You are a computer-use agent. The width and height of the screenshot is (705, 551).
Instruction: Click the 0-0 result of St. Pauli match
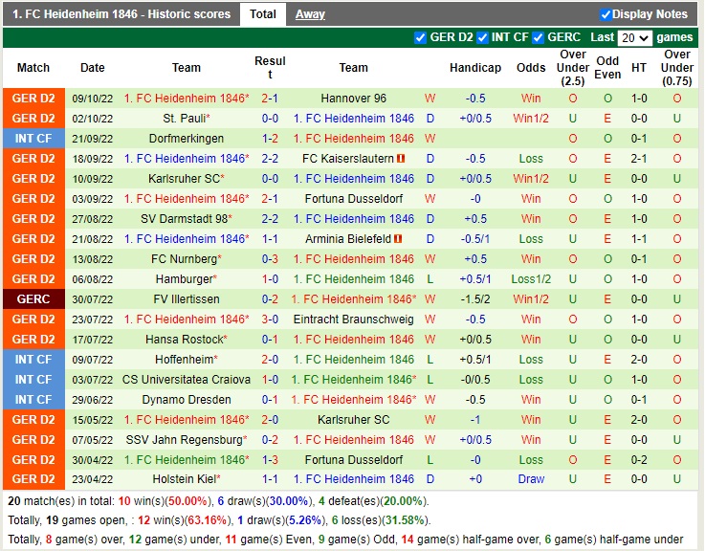coord(270,119)
